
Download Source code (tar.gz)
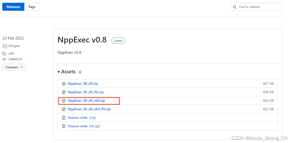click(x=84, y=126)
